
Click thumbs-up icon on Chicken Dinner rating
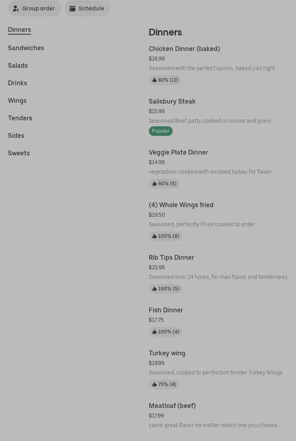click(x=154, y=80)
